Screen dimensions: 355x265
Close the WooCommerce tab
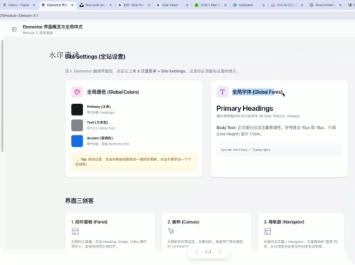pos(340,5)
